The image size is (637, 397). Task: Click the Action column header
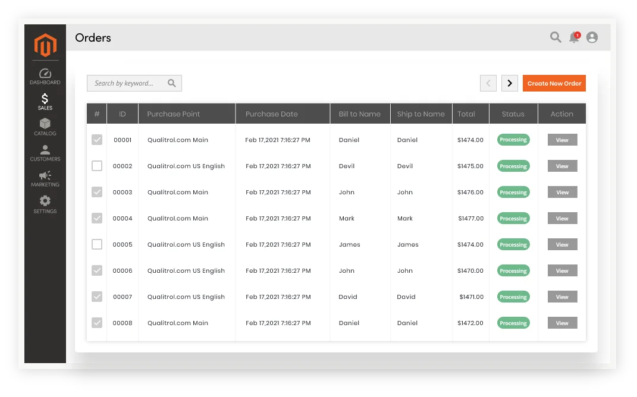tap(562, 114)
